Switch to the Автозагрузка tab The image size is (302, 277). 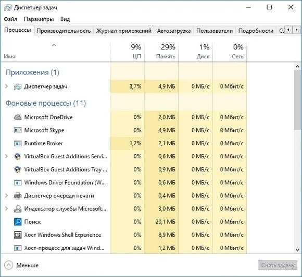tap(174, 31)
